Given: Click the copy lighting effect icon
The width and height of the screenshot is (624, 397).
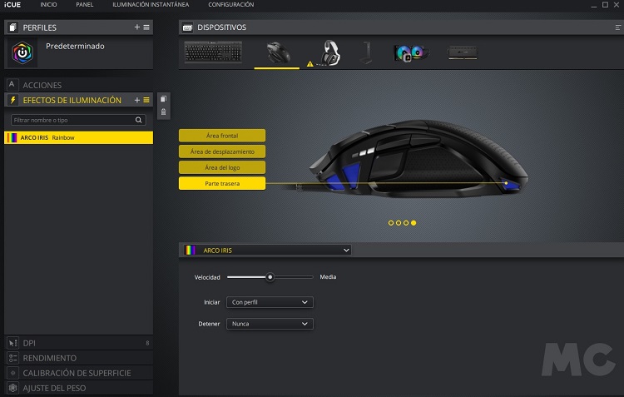Looking at the screenshot, I should (x=163, y=99).
